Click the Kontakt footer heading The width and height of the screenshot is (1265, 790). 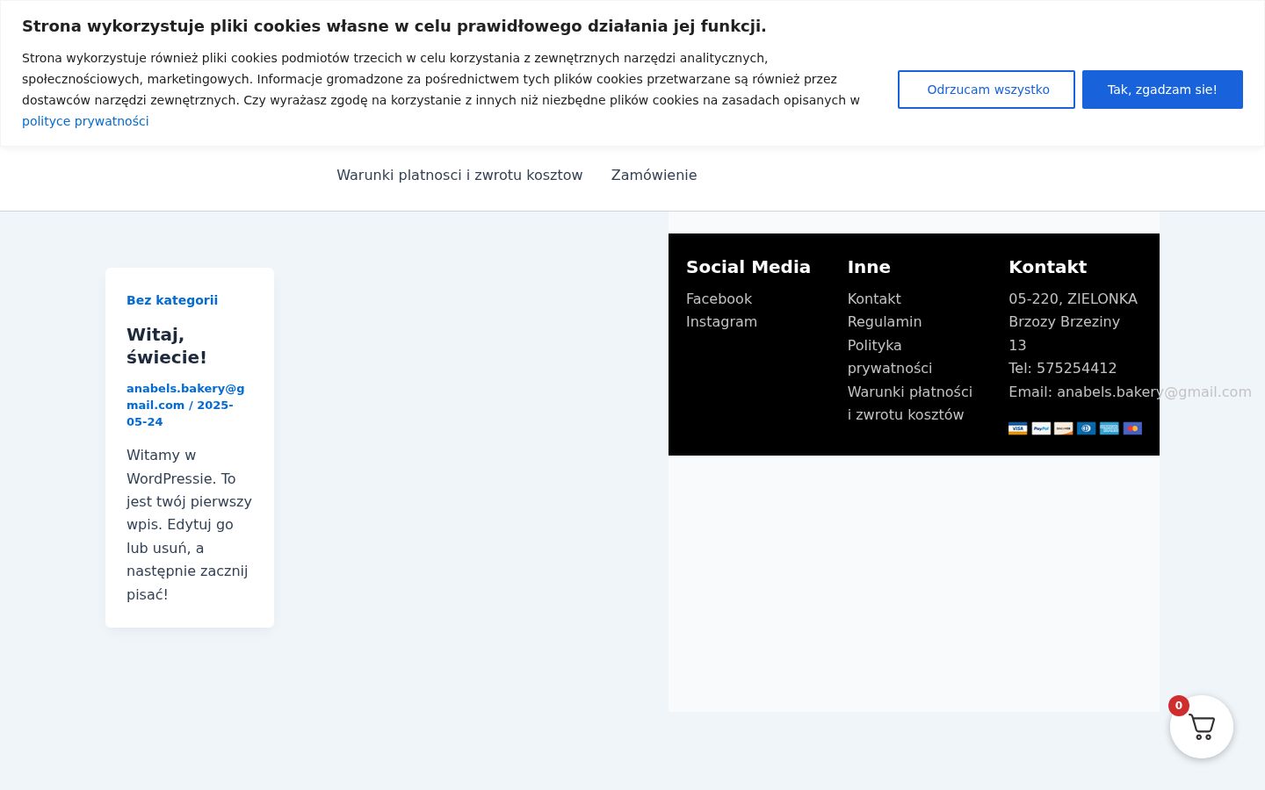tap(1047, 267)
